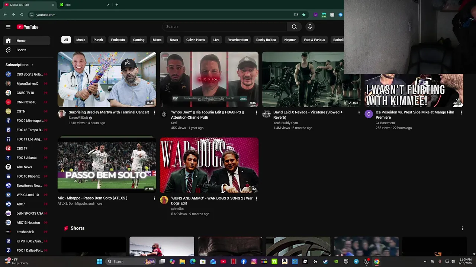
Task: Open volume control in system tray
Action: [453, 261]
